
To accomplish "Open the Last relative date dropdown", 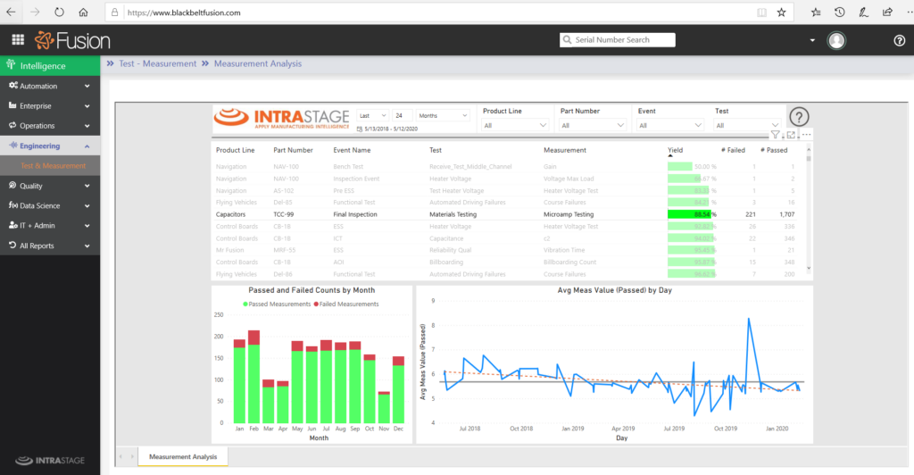I will (372, 115).
